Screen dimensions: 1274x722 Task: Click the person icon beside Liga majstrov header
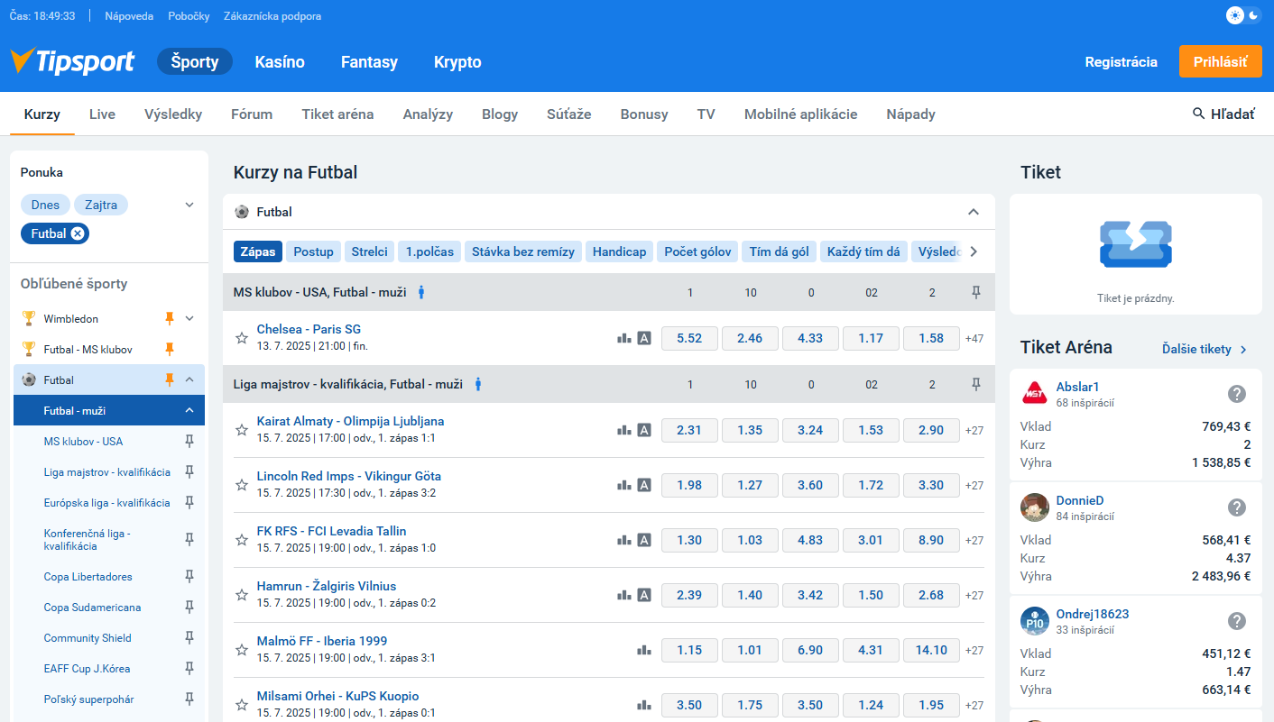[477, 384]
